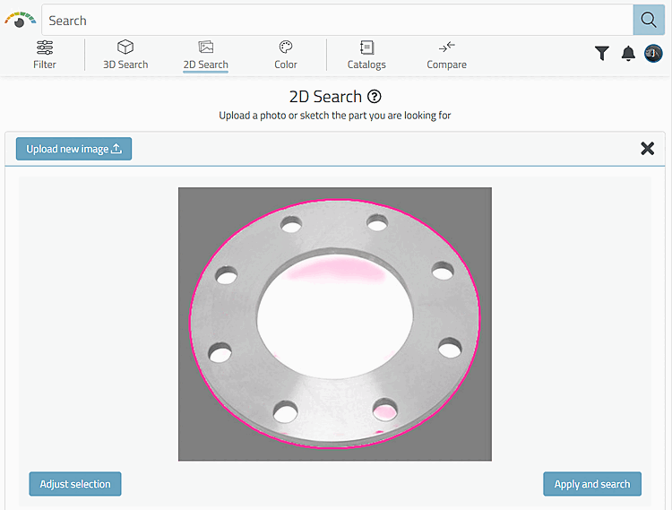Open the Catalogs section
Image resolution: width=672 pixels, height=510 pixels.
366,55
